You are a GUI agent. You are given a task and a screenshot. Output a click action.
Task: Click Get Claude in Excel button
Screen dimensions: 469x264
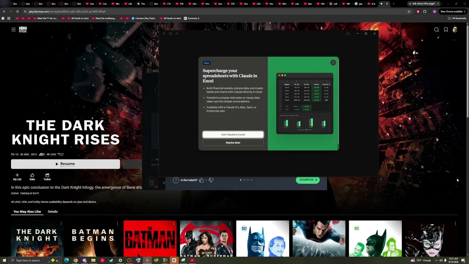click(233, 135)
